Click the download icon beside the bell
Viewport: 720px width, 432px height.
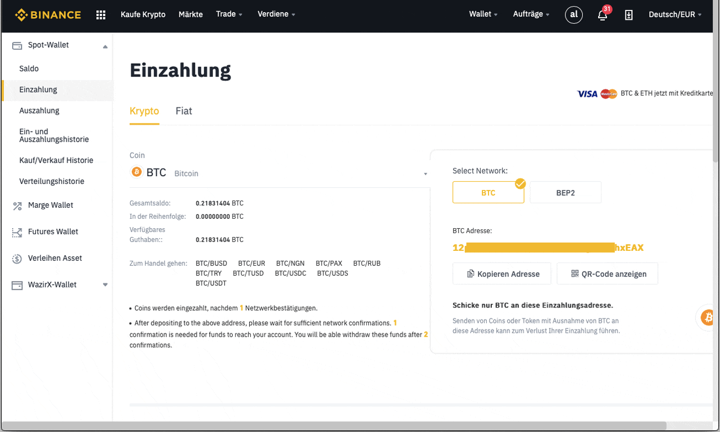point(629,15)
